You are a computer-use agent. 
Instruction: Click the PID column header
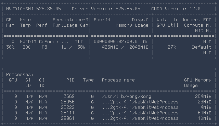(70, 80)
